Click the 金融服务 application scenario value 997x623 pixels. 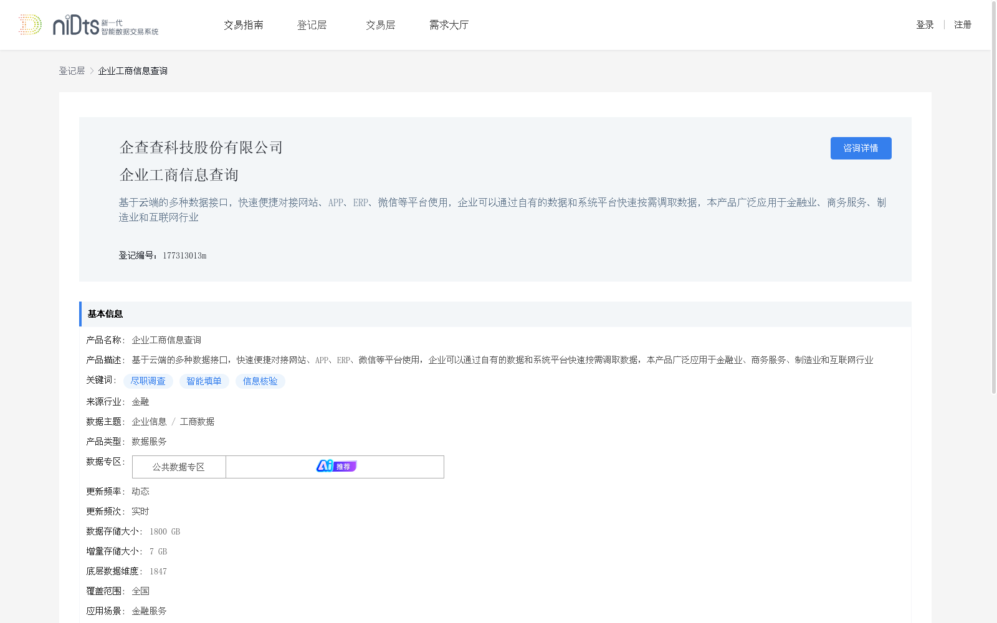pyautogui.click(x=149, y=611)
